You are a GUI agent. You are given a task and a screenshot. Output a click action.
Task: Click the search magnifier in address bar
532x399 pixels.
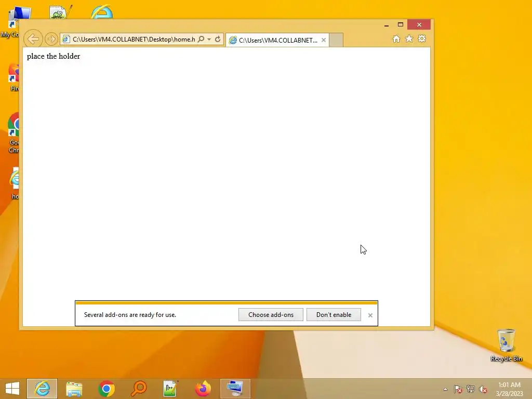[x=201, y=39]
